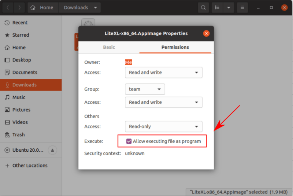Disable Allow executing file as program checkbox
This screenshot has height=196, width=293.
[129, 141]
